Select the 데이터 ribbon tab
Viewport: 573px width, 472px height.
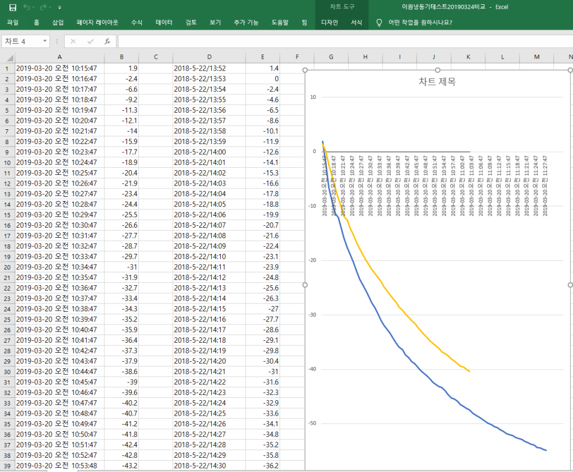164,23
